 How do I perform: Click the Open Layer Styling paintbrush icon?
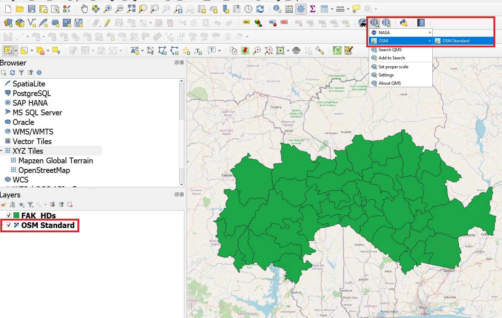4,205
